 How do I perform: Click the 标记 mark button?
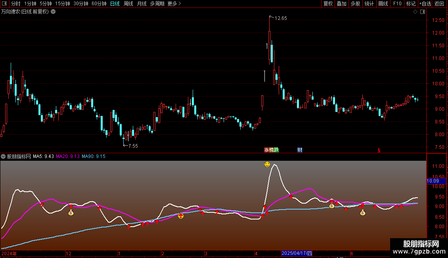point(411,4)
